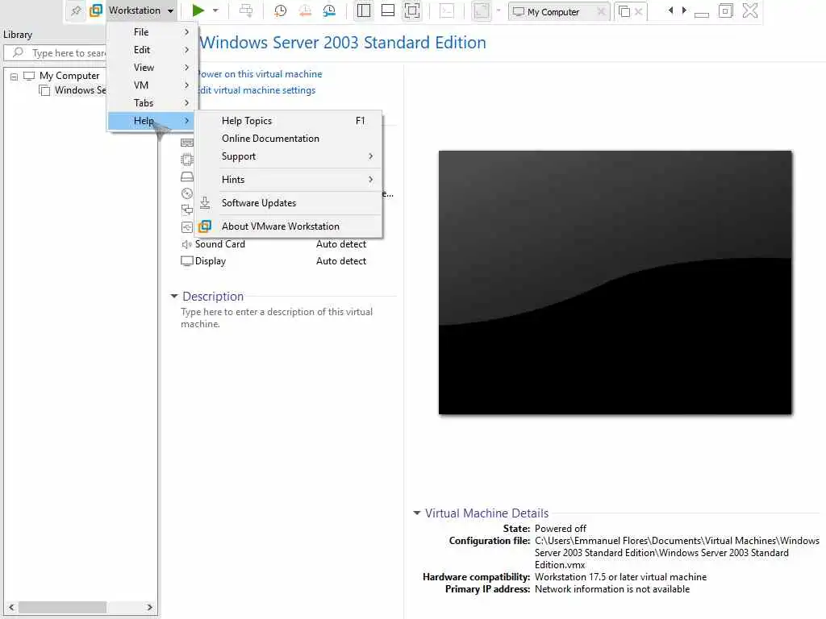Select the second VM tab with window icon
826x619 pixels.
tap(624, 11)
